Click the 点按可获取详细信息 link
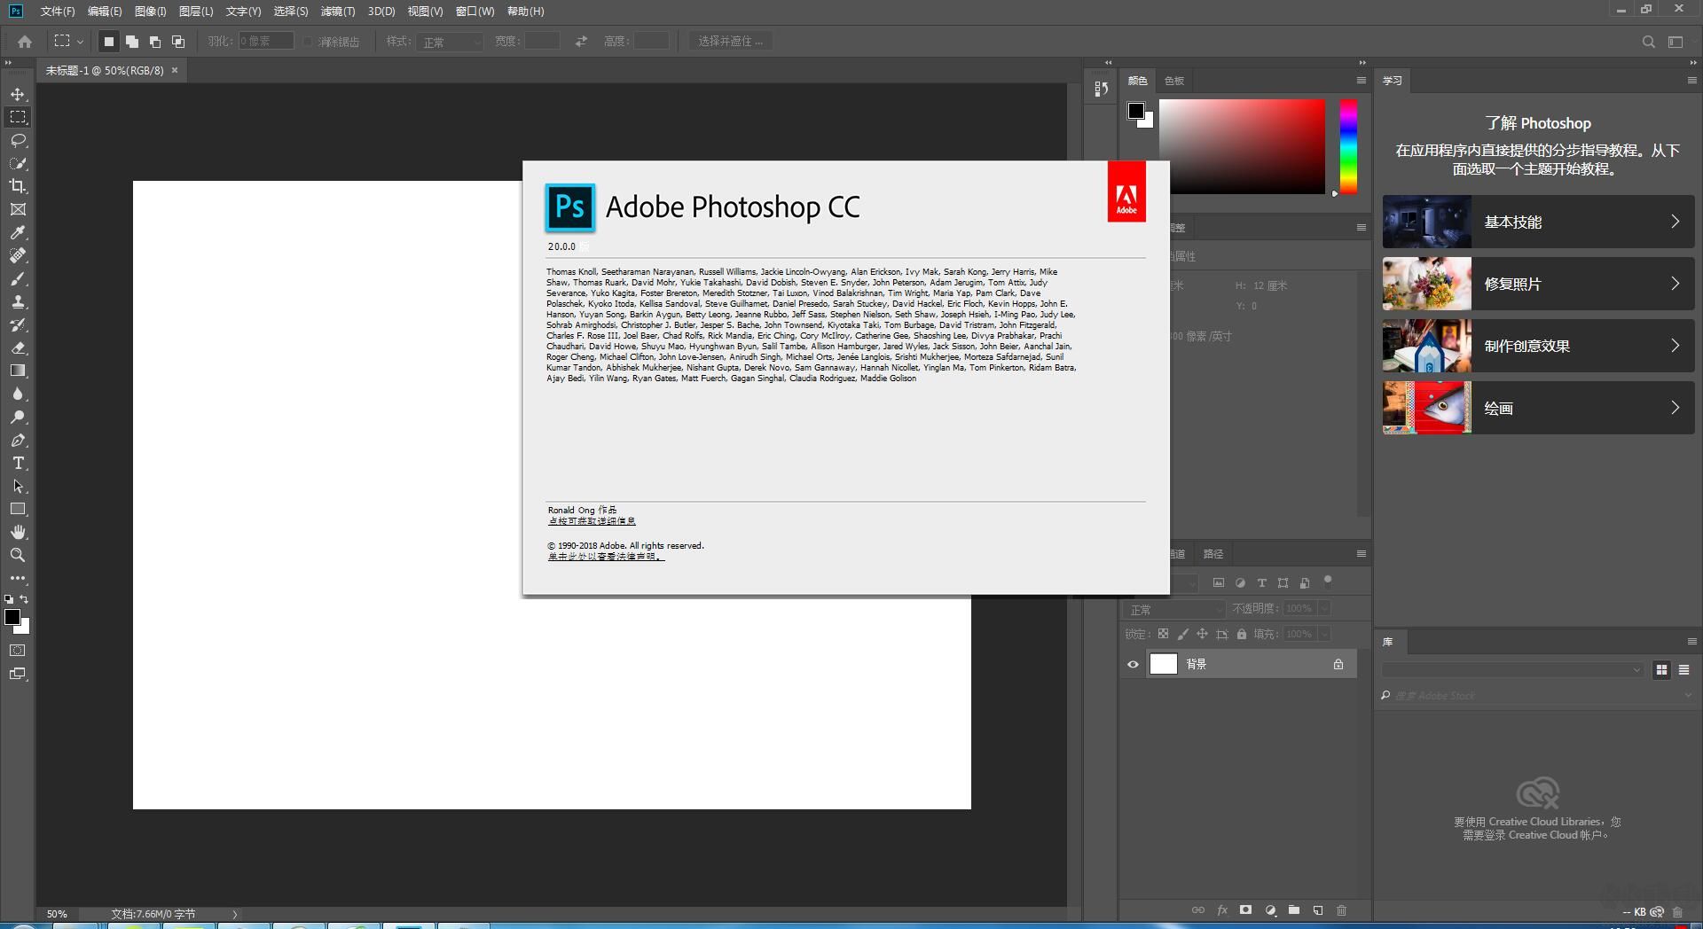 coord(593,520)
